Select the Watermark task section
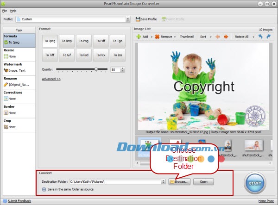This screenshot has height=205, width=278. point(19,68)
